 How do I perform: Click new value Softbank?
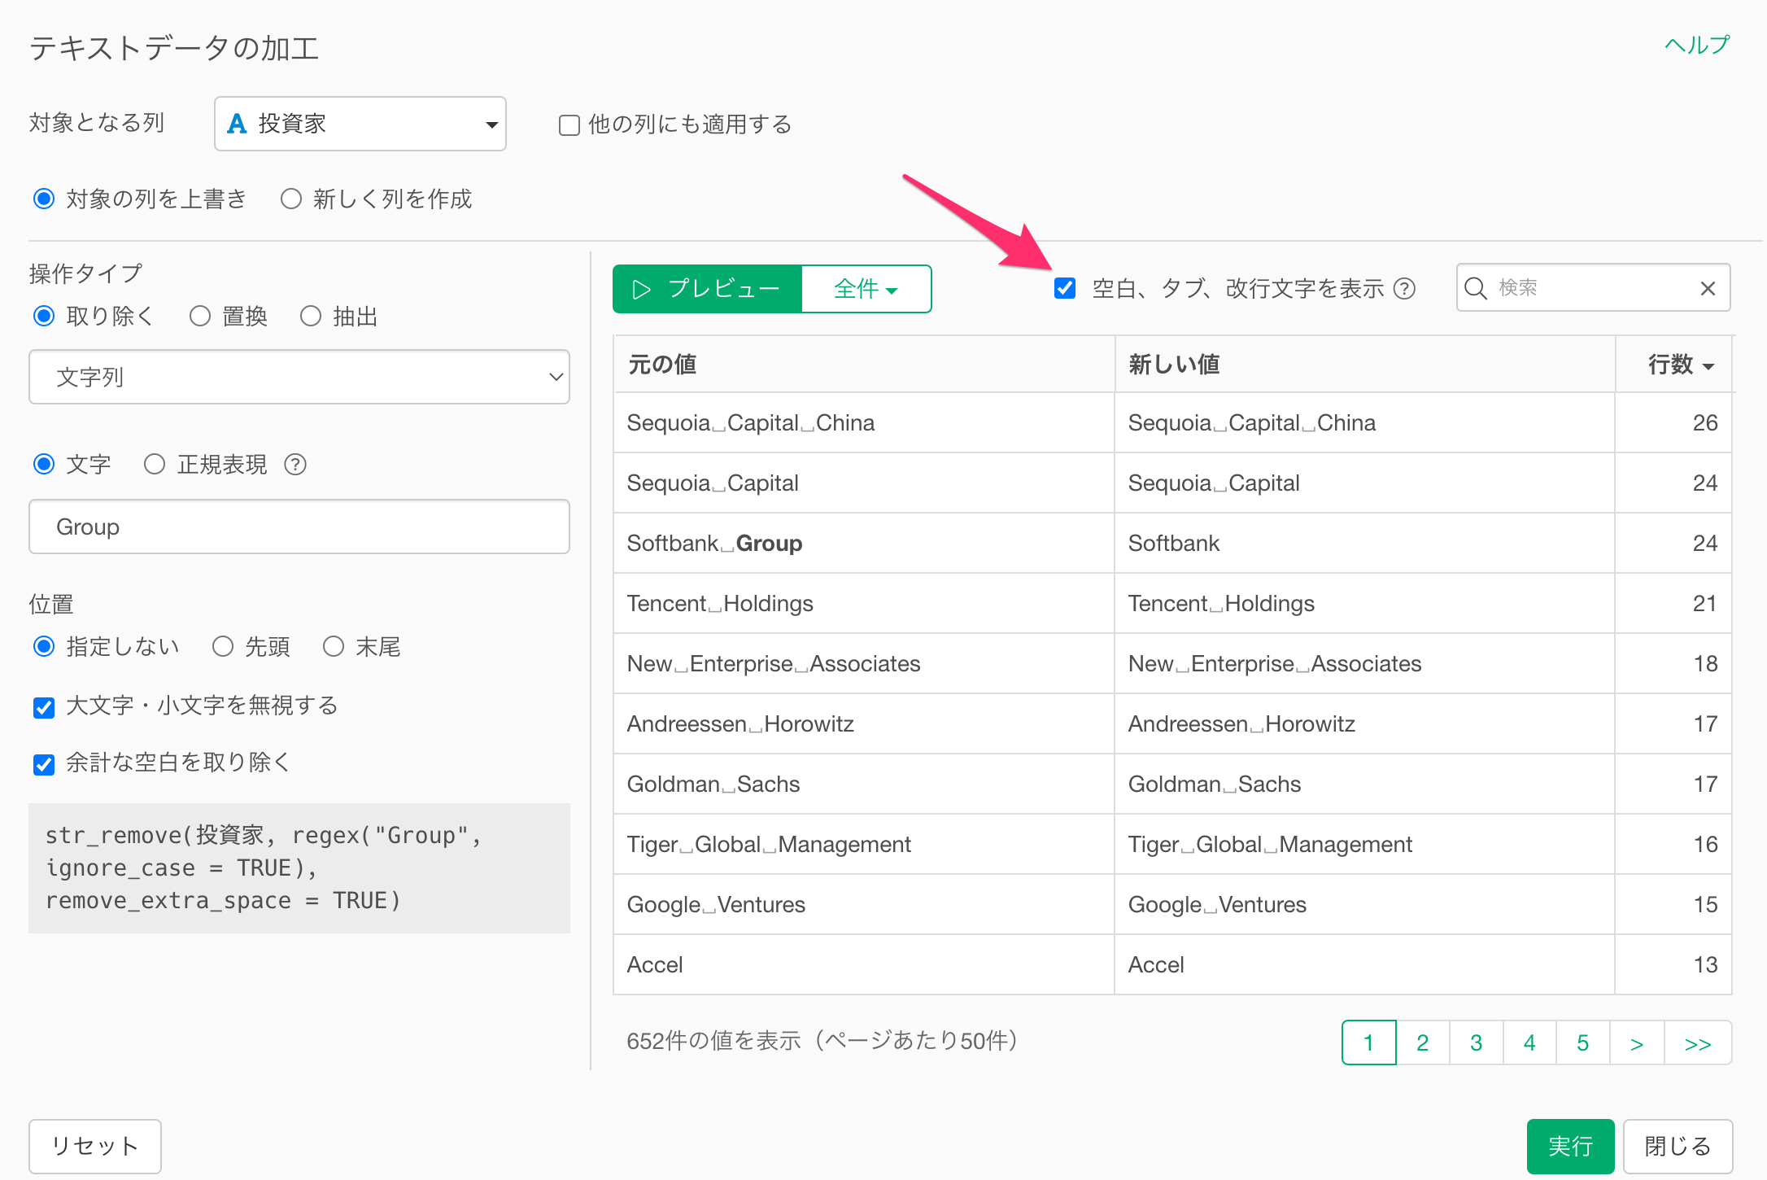point(1174,544)
